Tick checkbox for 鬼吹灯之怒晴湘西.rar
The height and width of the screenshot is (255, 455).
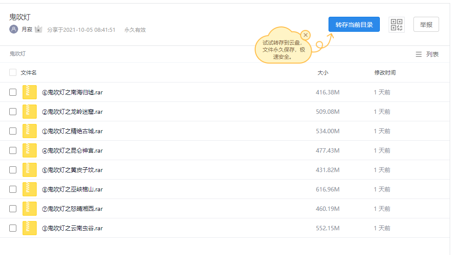(13, 209)
